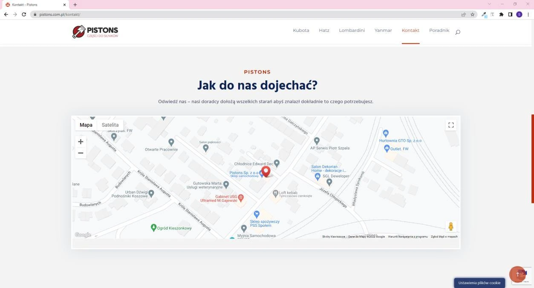Zoom in on the map

[x=81, y=142]
